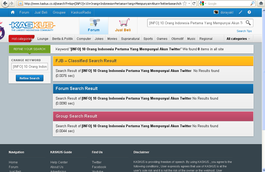Open dorayakl user avatar
Screen dimensions: 265x172
pyautogui.click(x=216, y=12)
